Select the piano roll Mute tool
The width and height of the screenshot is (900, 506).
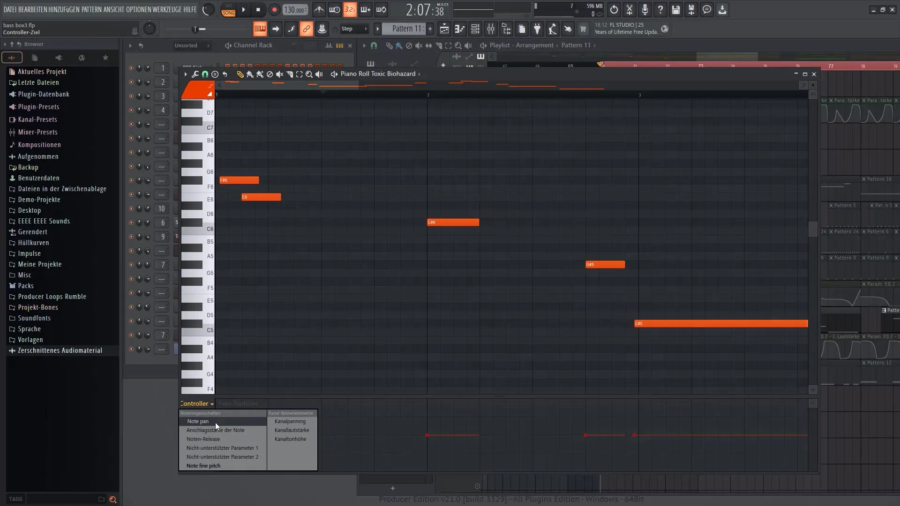[x=279, y=74]
